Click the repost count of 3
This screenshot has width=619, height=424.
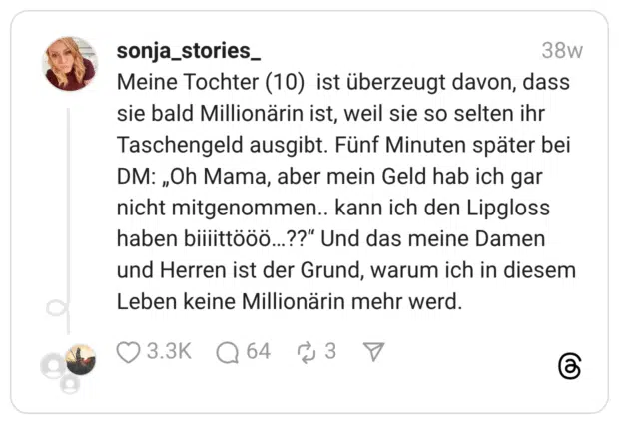point(329,352)
